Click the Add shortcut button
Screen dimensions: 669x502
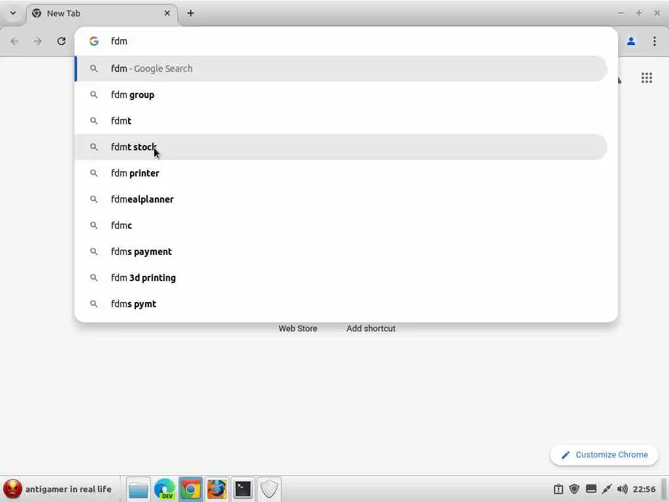371,328
